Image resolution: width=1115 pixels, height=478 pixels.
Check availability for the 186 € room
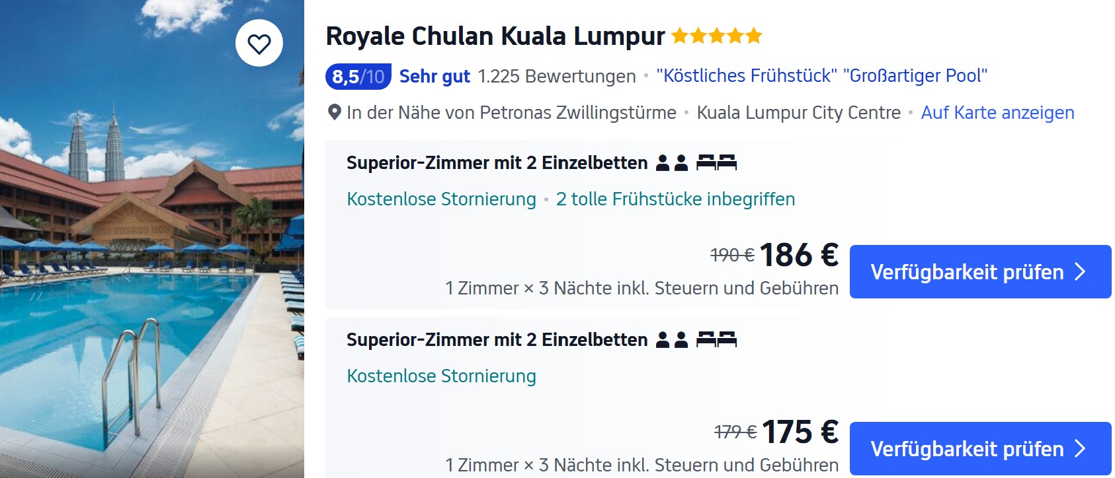pyautogui.click(x=967, y=272)
